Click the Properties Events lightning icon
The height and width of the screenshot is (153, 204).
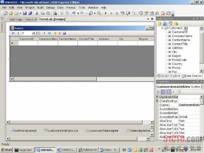pos(173,92)
